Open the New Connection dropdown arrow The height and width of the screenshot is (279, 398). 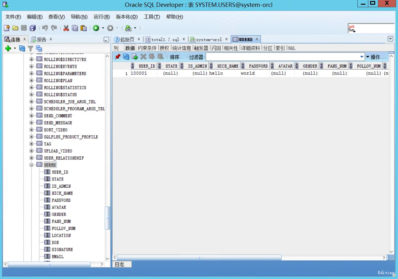[x=15, y=48]
